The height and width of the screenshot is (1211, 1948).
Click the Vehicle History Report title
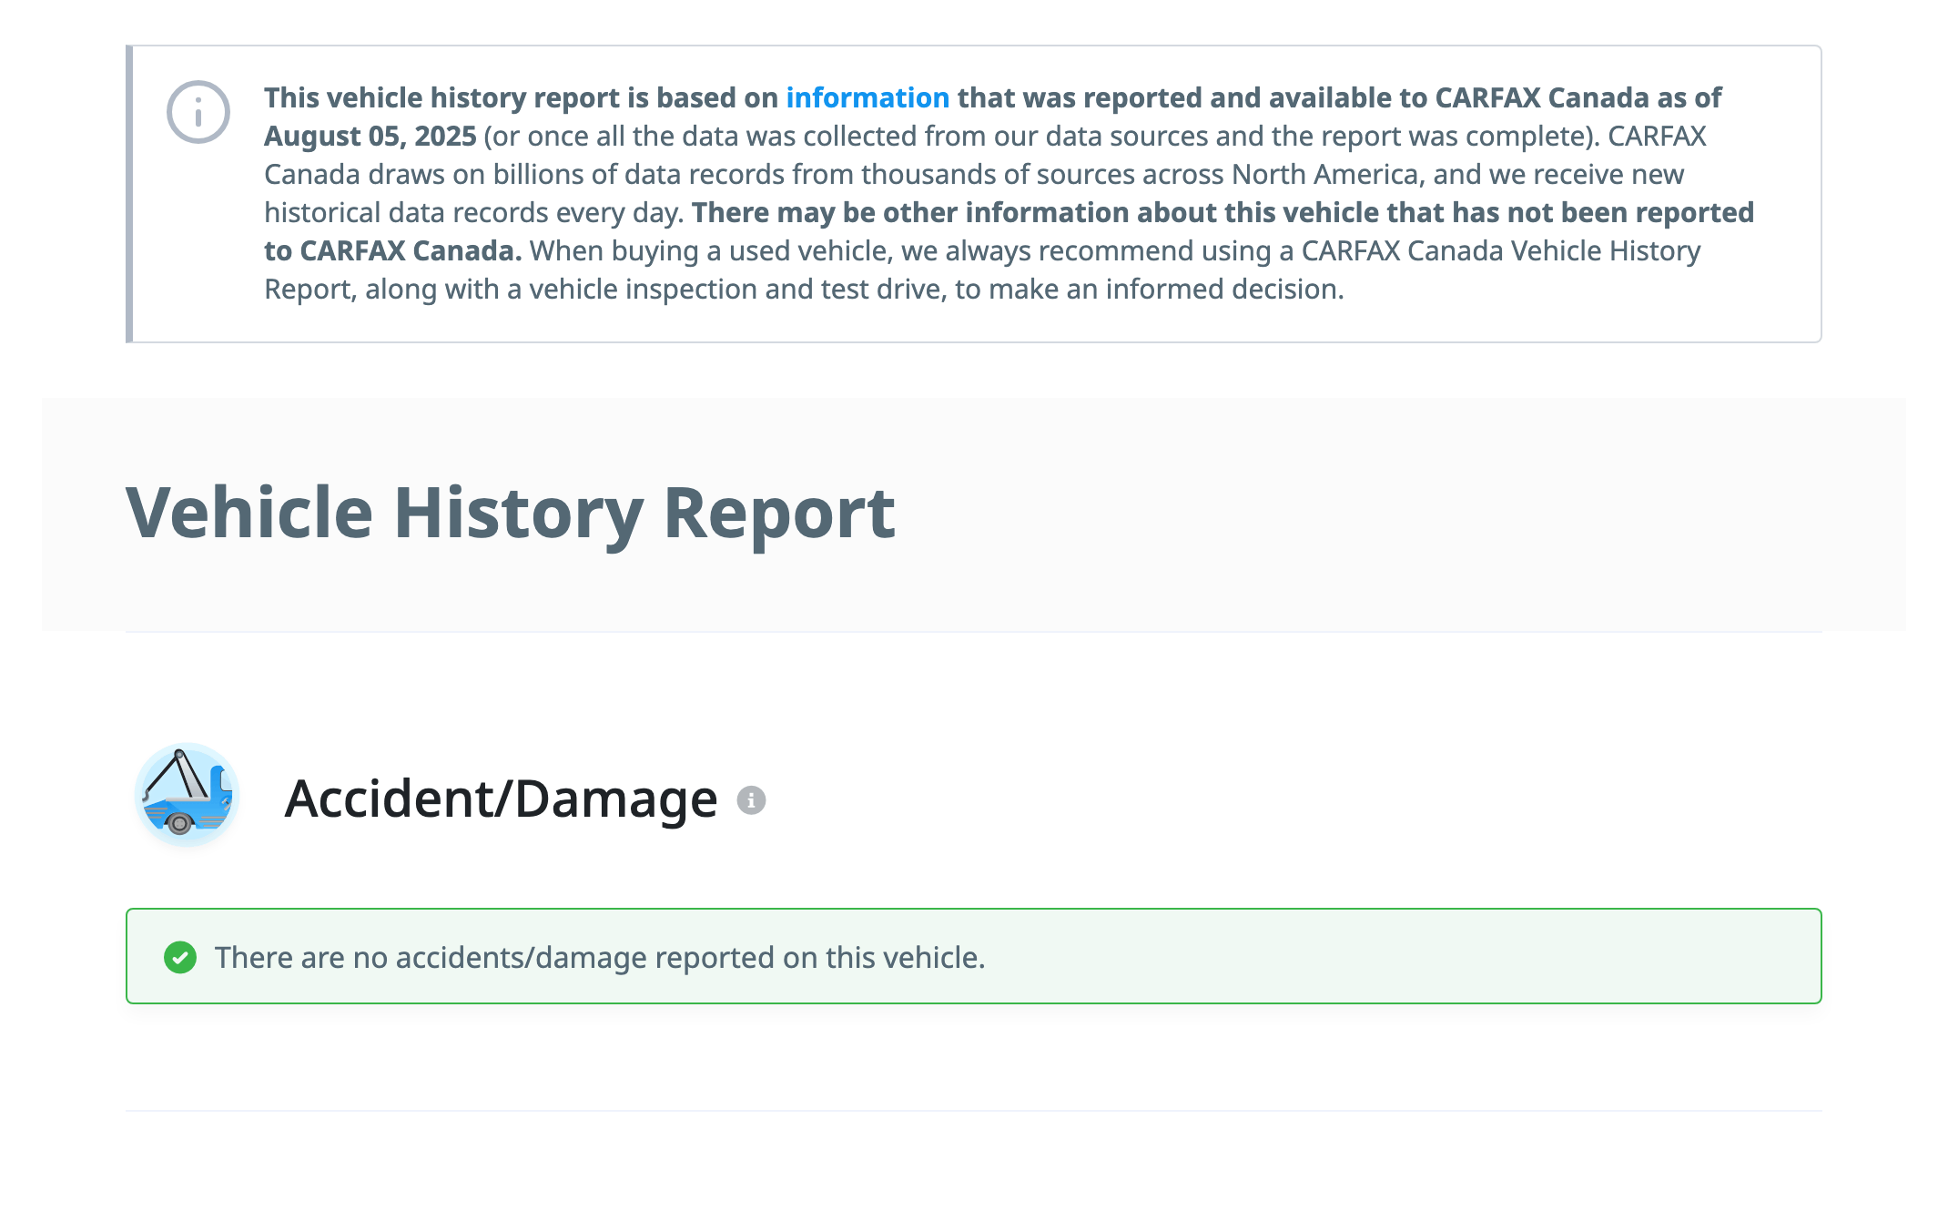pyautogui.click(x=510, y=514)
